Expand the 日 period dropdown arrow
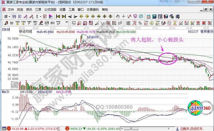The width and height of the screenshot is (214, 131). pyautogui.click(x=9, y=17)
